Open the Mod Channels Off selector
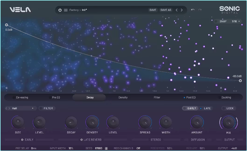This screenshot has width=247, height=151. click(138, 148)
